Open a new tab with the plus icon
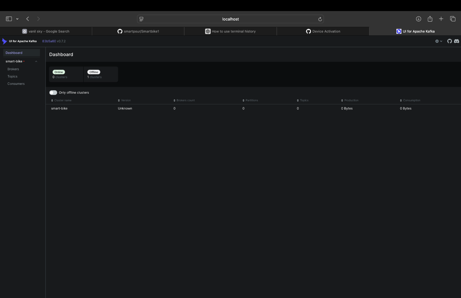The width and height of the screenshot is (461, 298). [x=441, y=19]
